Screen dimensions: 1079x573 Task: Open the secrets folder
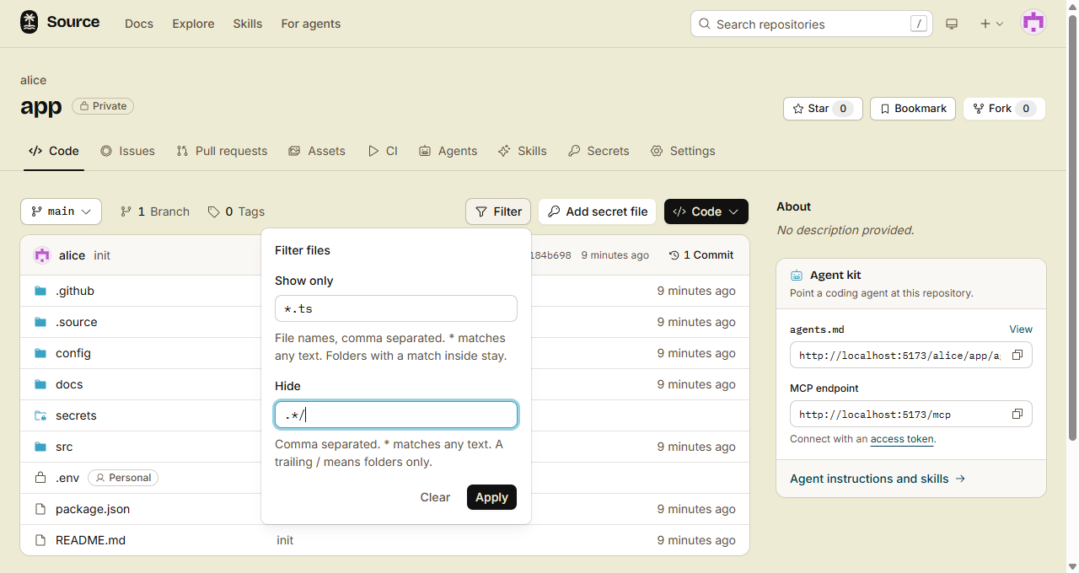click(76, 415)
